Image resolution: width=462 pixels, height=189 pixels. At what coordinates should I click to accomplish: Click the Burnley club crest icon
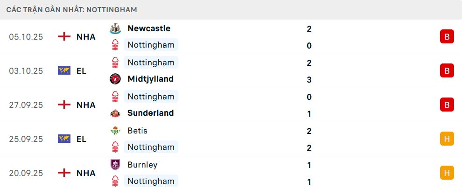(x=115, y=165)
